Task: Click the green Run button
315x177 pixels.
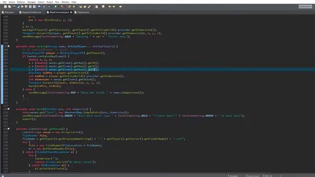Action: click(x=56, y=6)
